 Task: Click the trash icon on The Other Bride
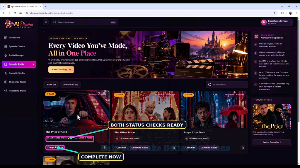click(174, 148)
